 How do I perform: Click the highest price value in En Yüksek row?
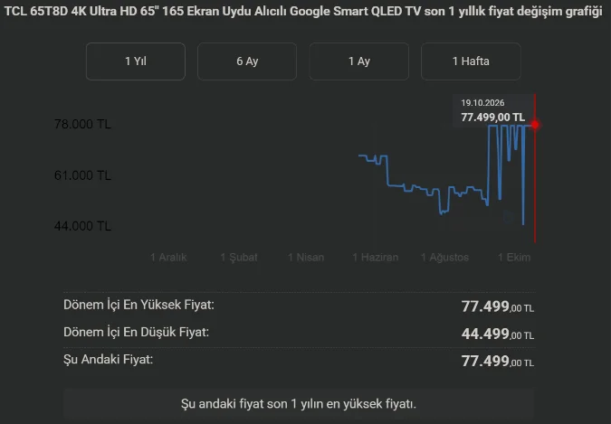[498, 306]
